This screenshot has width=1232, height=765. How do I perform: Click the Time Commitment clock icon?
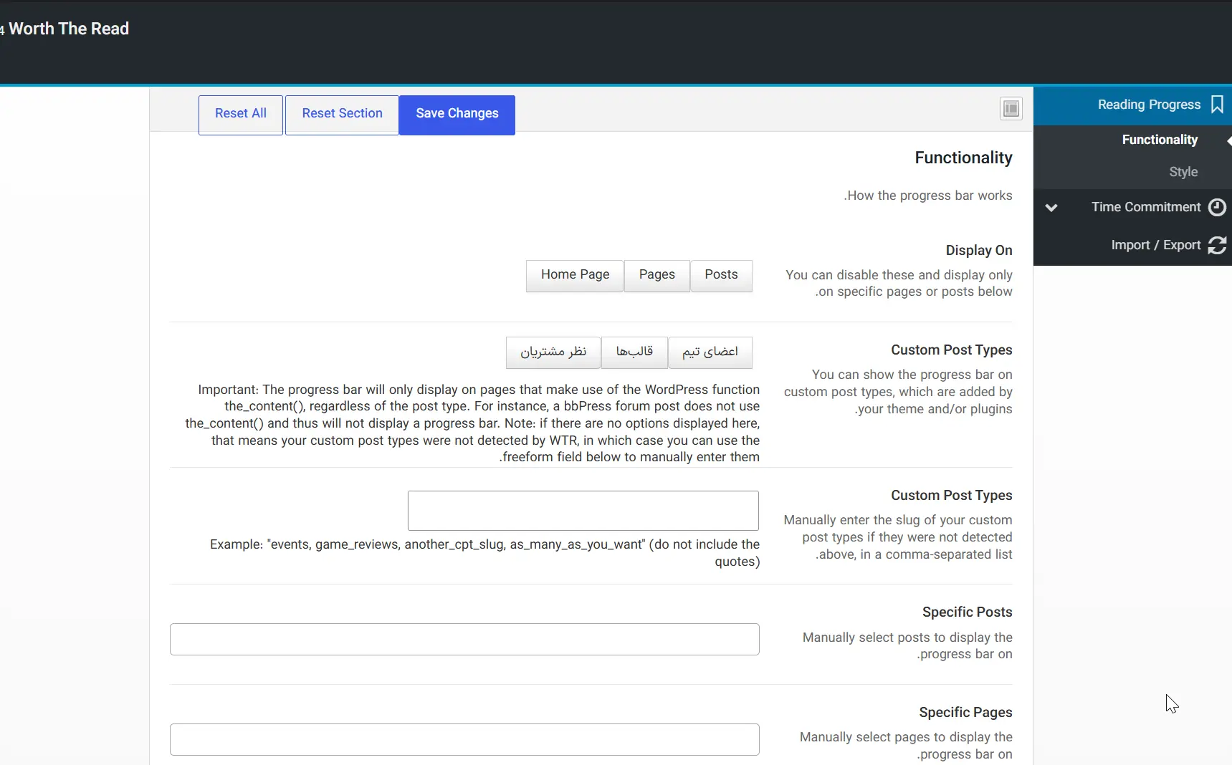1217,207
